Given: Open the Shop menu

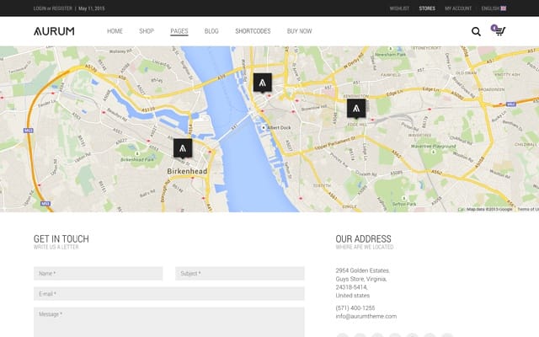Looking at the screenshot, I should [x=147, y=31].
